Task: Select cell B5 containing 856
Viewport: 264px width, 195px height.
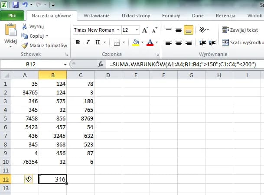Action: click(52, 118)
